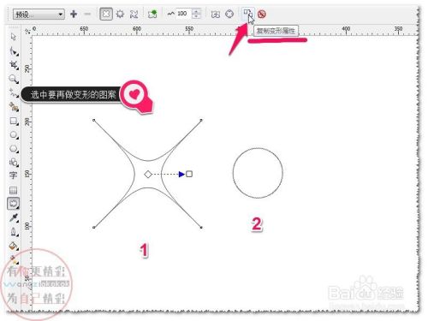Click the clear distortion icon
Screen dimensions: 428x321
(262, 14)
